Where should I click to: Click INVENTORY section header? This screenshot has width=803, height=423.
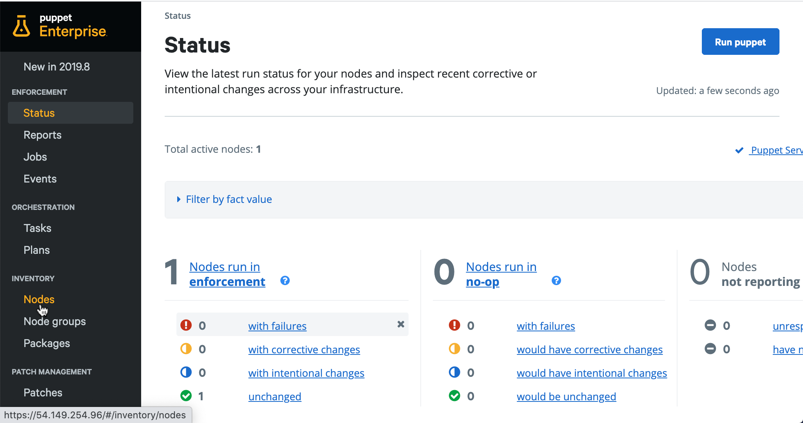(x=33, y=278)
